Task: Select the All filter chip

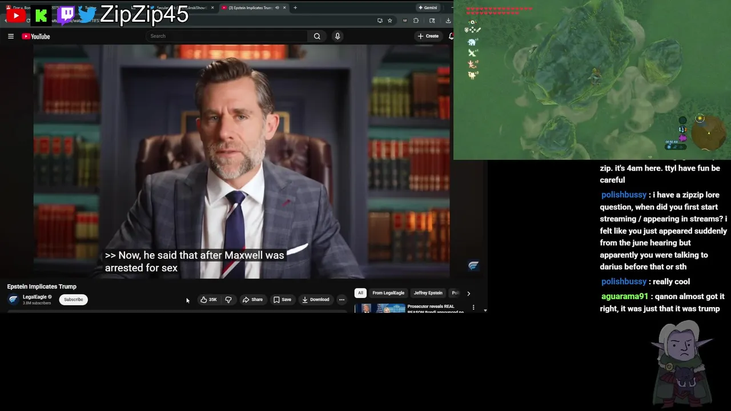Action: point(360,293)
